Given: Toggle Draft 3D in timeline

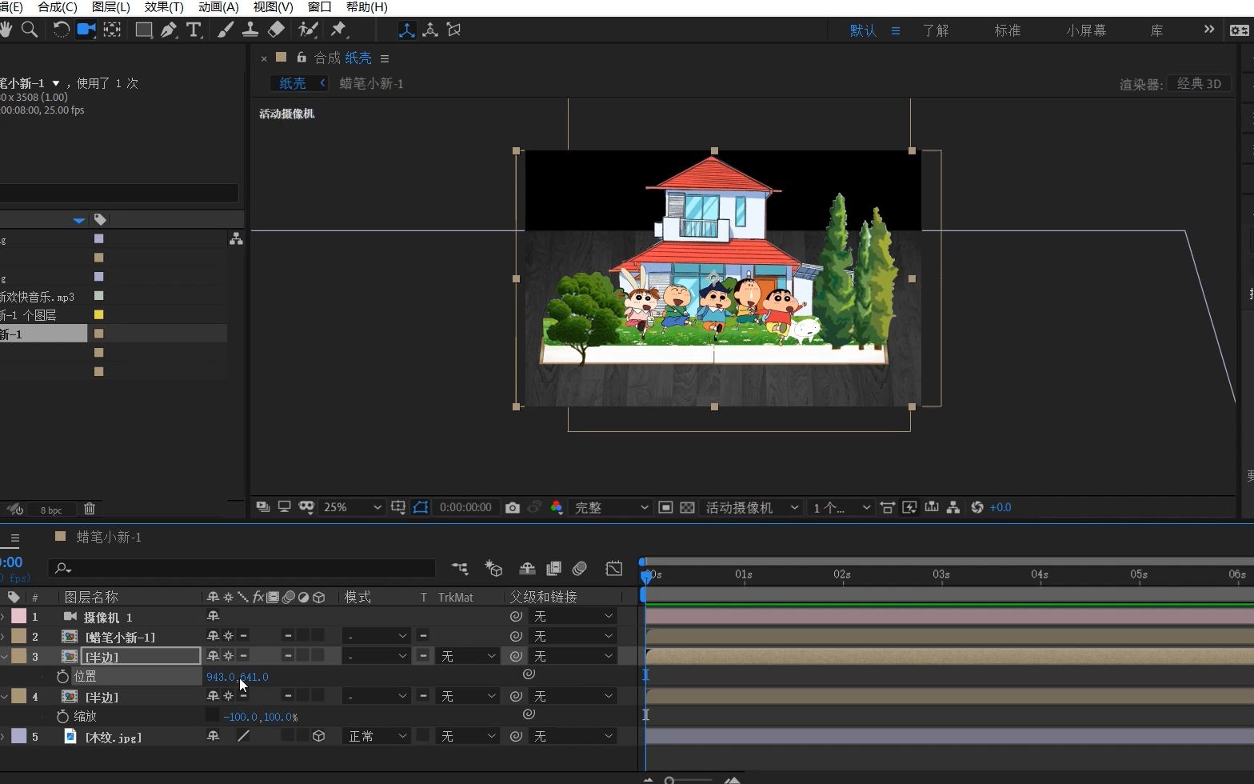Looking at the screenshot, I should pyautogui.click(x=493, y=568).
